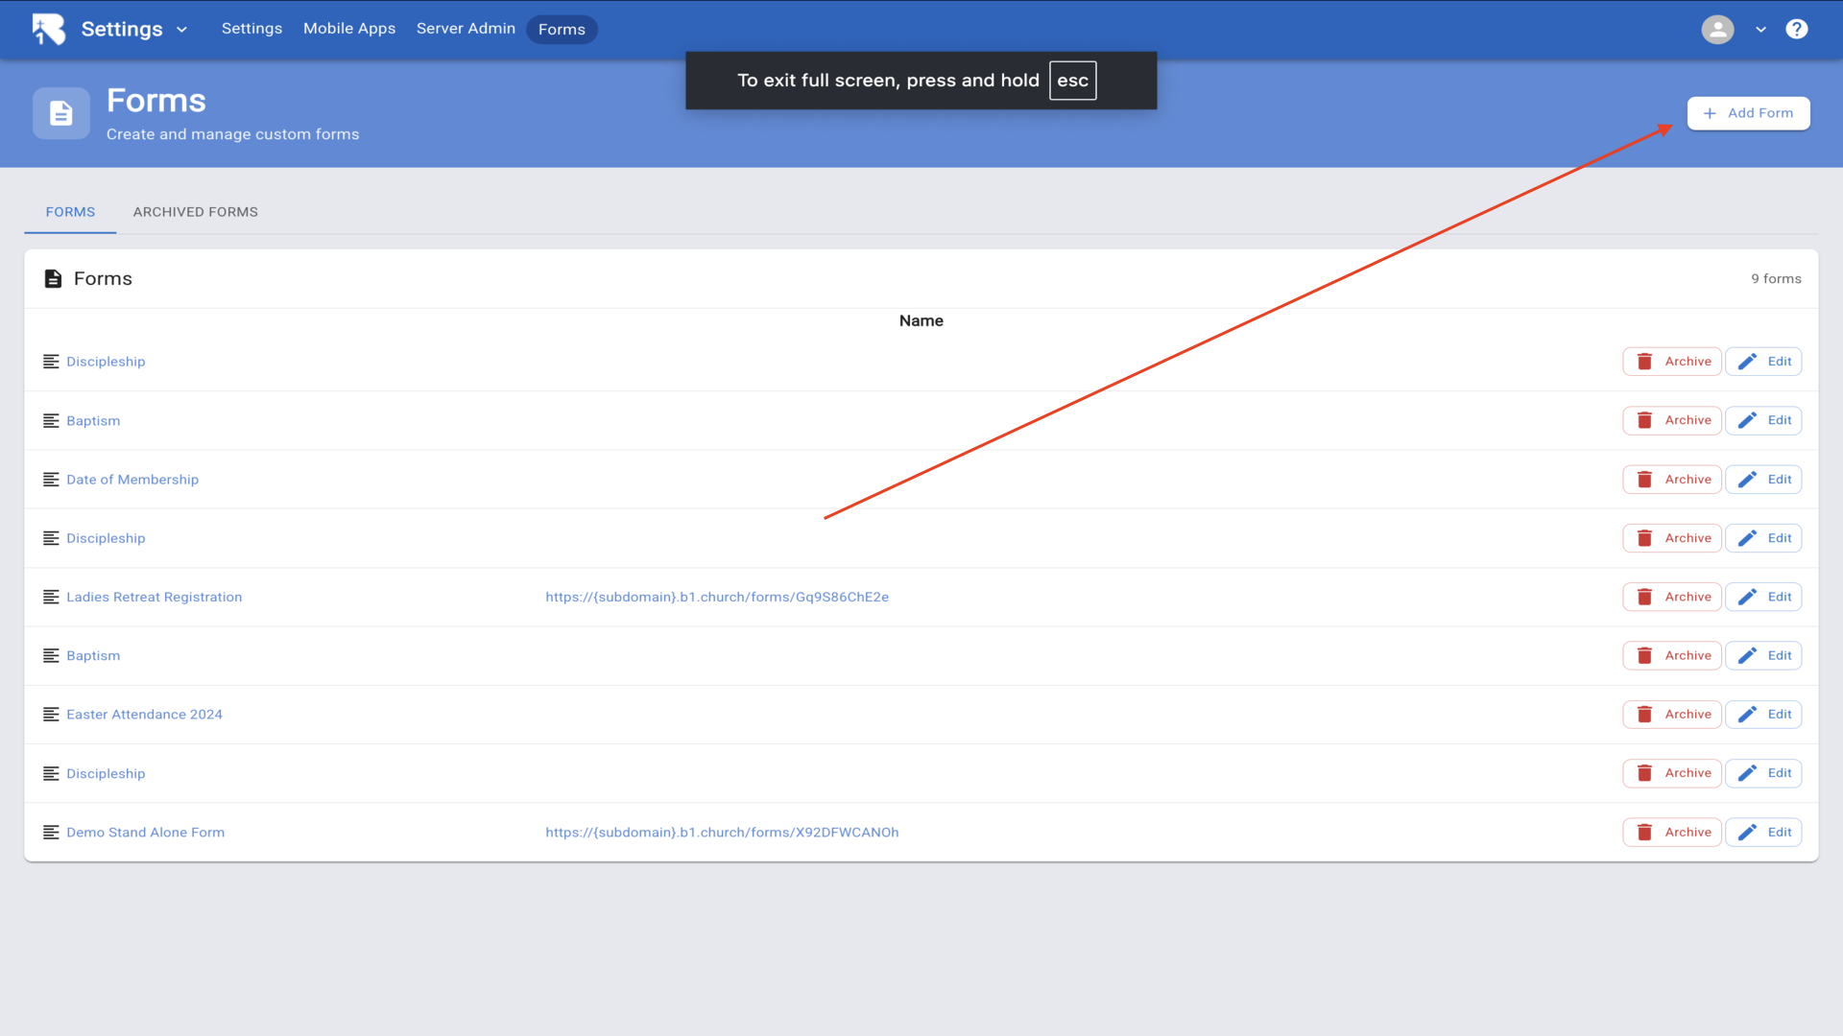The width and height of the screenshot is (1843, 1036).
Task: Archive the Easter Attendance 2024 form
Action: (x=1671, y=715)
